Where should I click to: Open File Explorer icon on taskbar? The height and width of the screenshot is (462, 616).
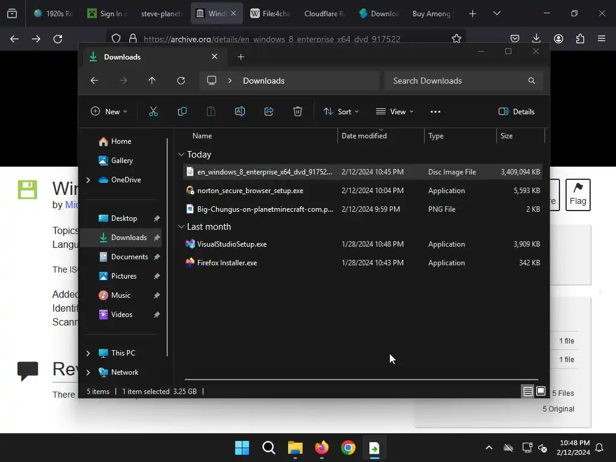[295, 448]
